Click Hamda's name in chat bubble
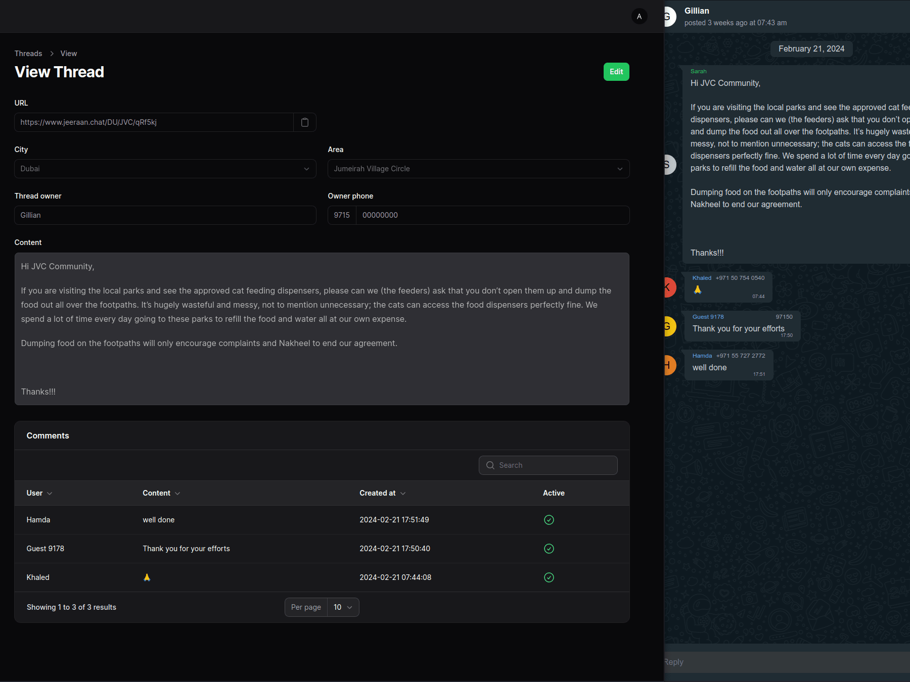 (x=702, y=356)
